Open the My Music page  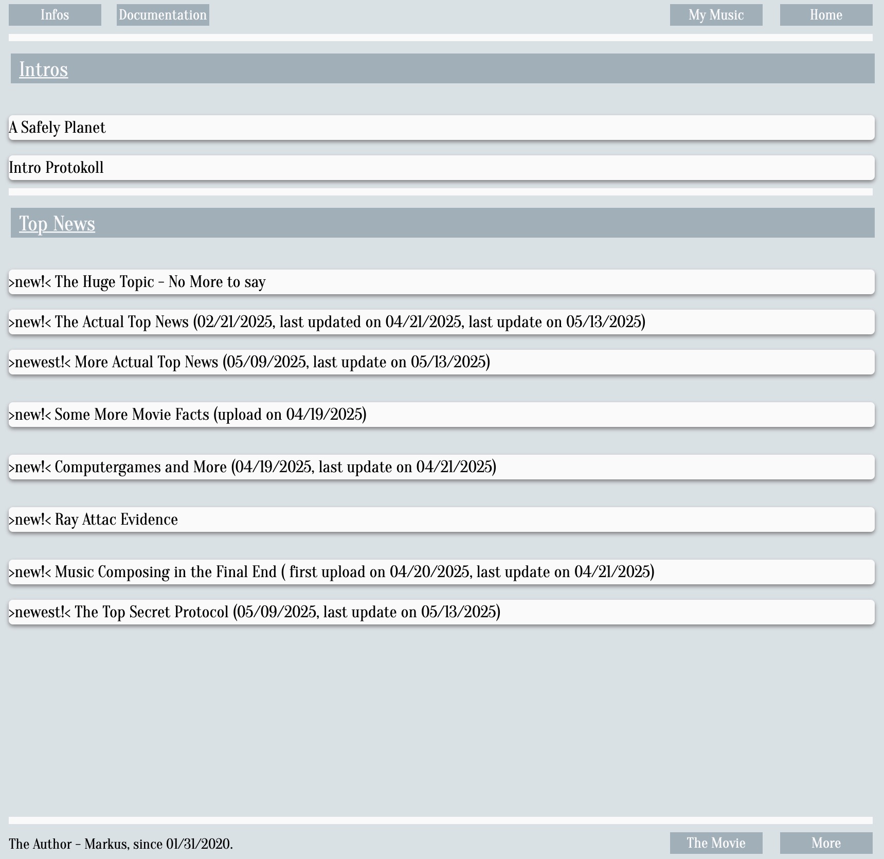[716, 15]
